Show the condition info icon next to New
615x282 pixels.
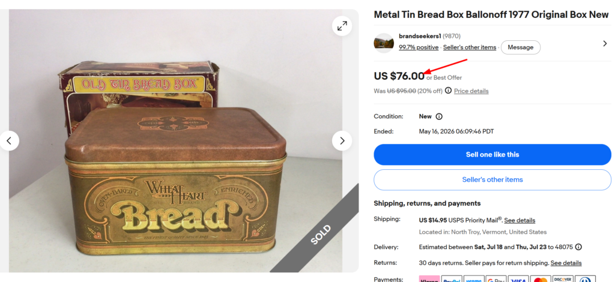point(439,116)
